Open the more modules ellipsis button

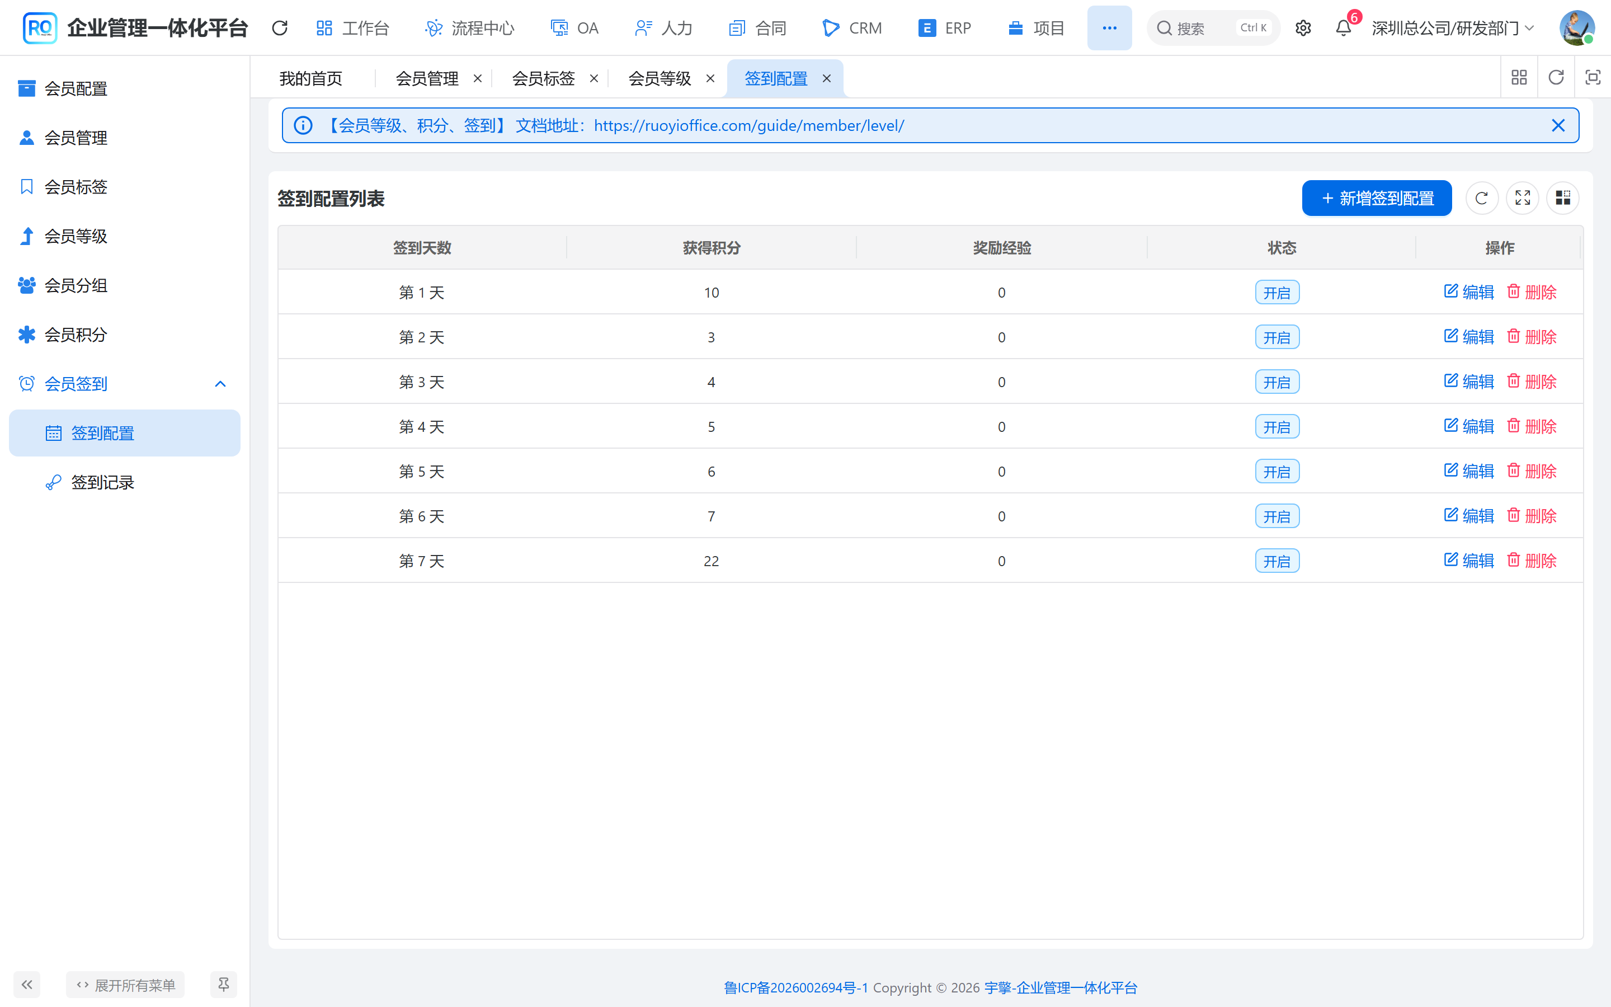[1109, 28]
